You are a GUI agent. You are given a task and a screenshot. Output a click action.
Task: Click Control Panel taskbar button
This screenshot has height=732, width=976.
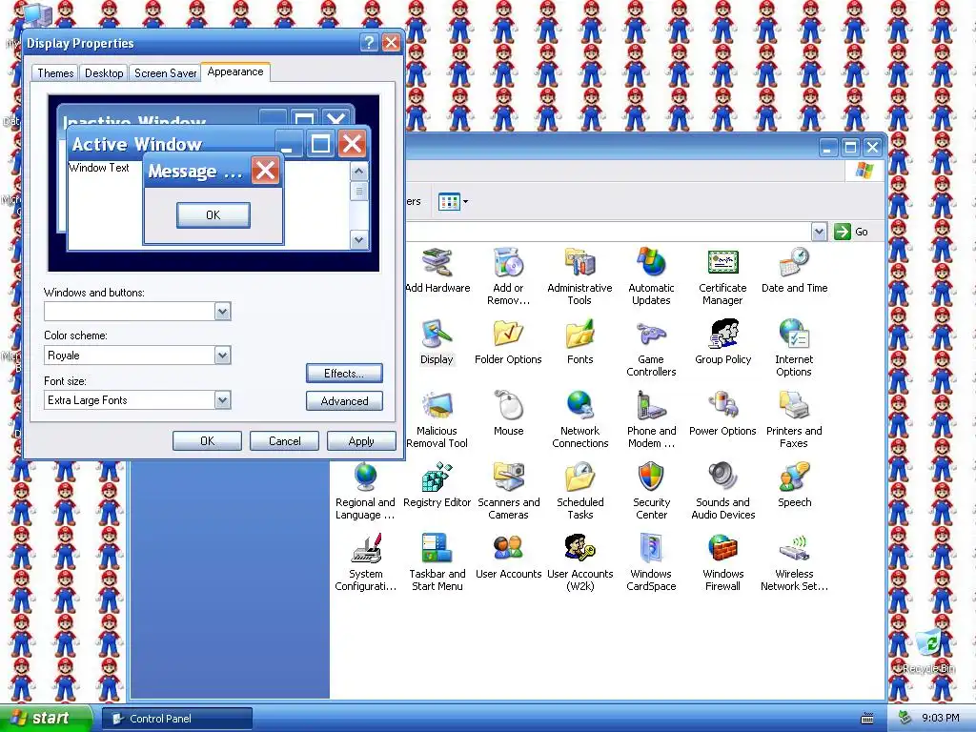(x=177, y=719)
